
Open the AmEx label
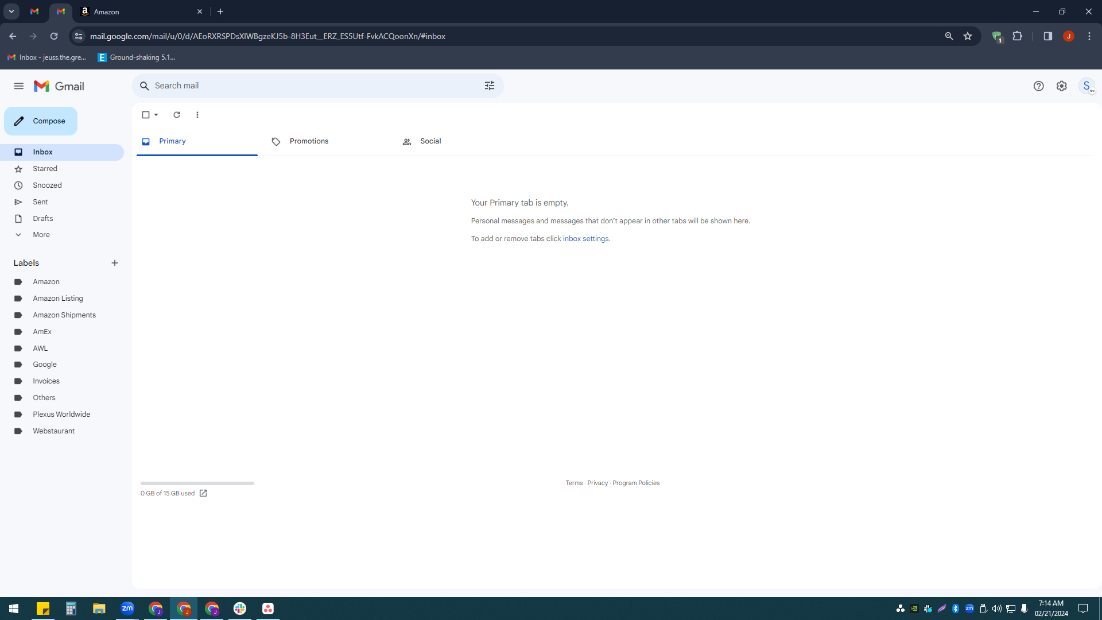pyautogui.click(x=62, y=332)
